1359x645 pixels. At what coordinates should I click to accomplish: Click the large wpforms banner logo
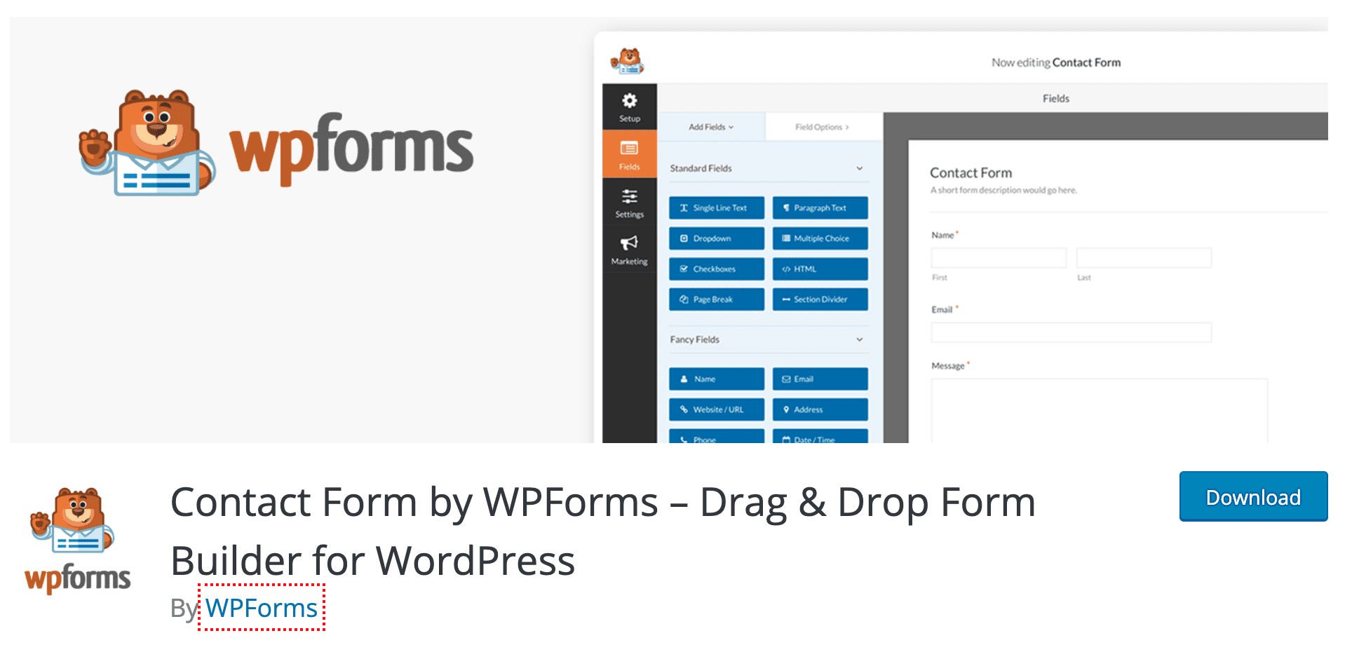coord(276,144)
